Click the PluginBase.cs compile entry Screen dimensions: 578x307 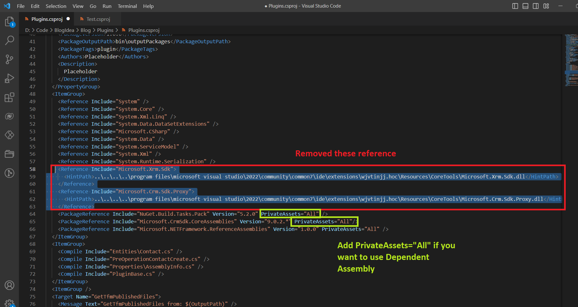[x=111, y=274]
